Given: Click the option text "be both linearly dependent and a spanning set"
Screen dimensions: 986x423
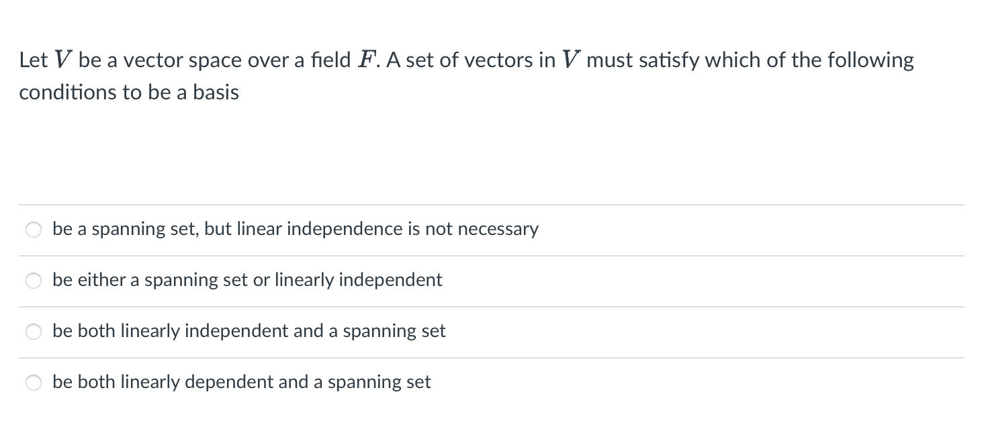Looking at the screenshot, I should [x=242, y=382].
